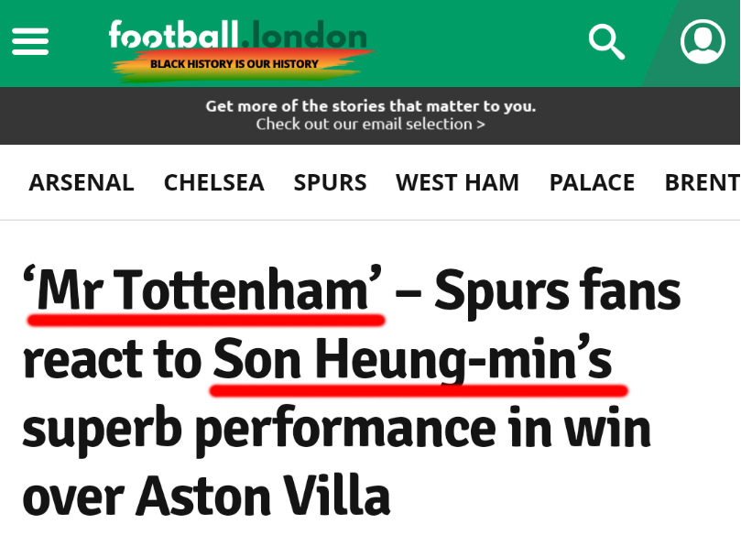Click 'Spurs fans' in the article headline

click(x=557, y=291)
